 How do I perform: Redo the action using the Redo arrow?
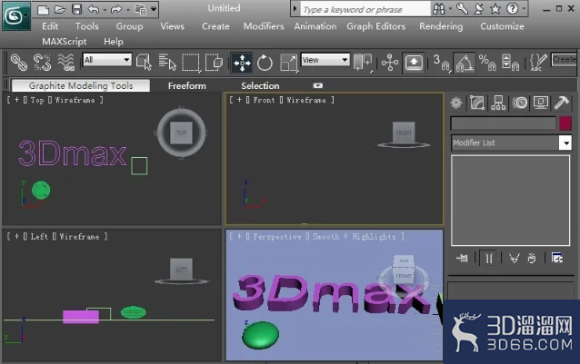(x=115, y=9)
